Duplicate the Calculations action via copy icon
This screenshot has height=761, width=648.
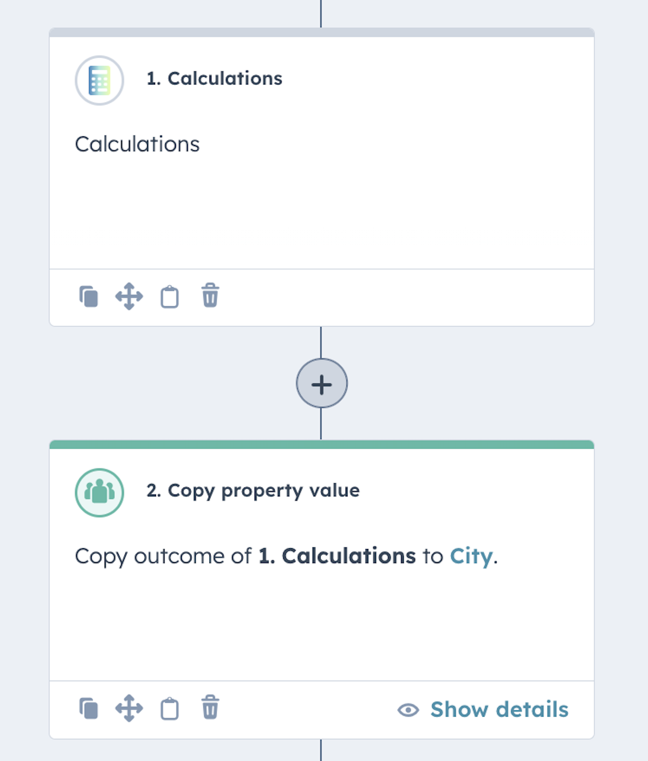[89, 296]
